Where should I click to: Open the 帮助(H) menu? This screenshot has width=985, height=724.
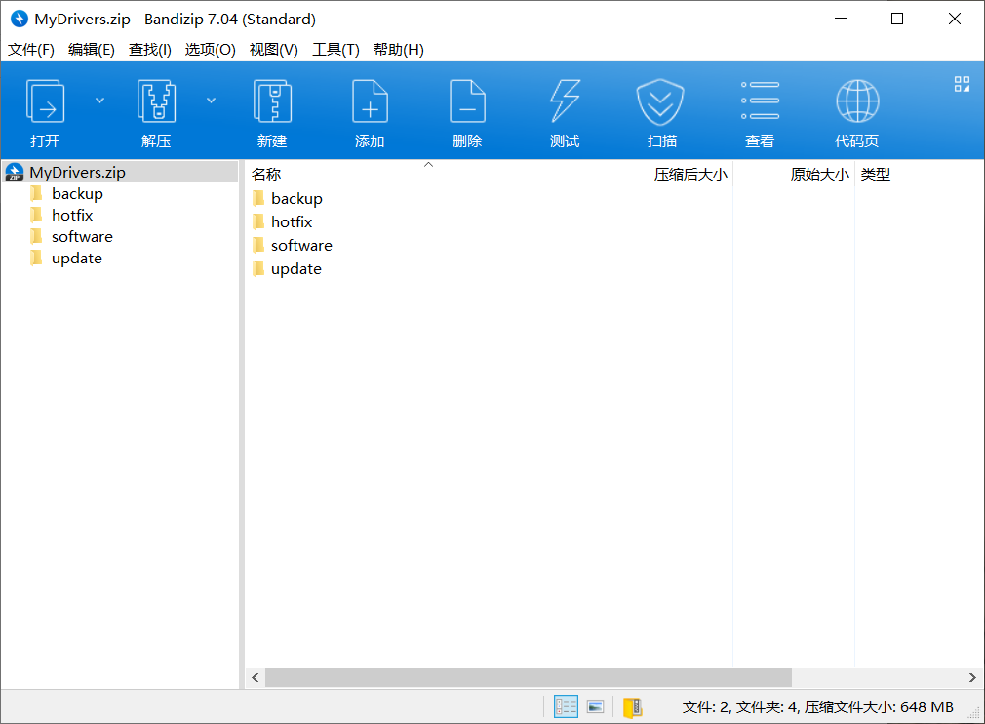pyautogui.click(x=399, y=50)
